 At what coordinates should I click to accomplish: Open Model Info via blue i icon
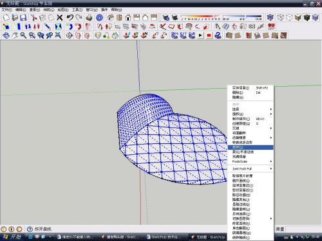click(99, 17)
